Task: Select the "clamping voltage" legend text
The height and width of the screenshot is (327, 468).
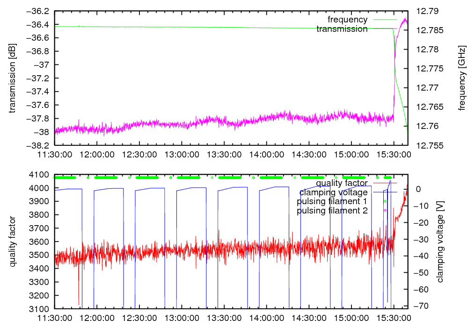Action: click(333, 192)
